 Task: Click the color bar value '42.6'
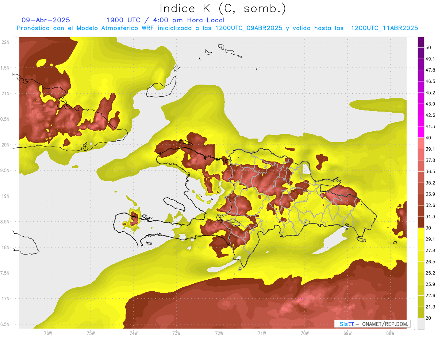(430, 115)
